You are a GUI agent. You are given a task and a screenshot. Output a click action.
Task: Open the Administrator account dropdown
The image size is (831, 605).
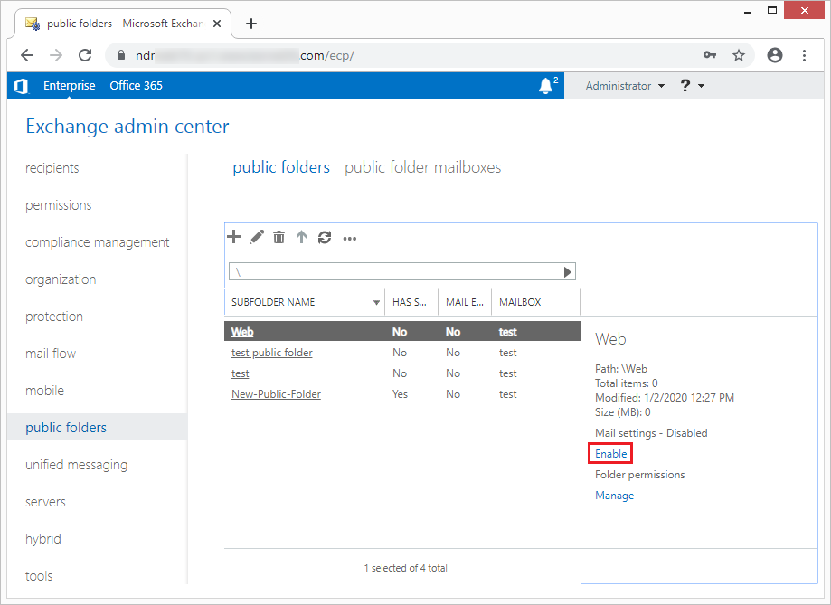(x=625, y=86)
